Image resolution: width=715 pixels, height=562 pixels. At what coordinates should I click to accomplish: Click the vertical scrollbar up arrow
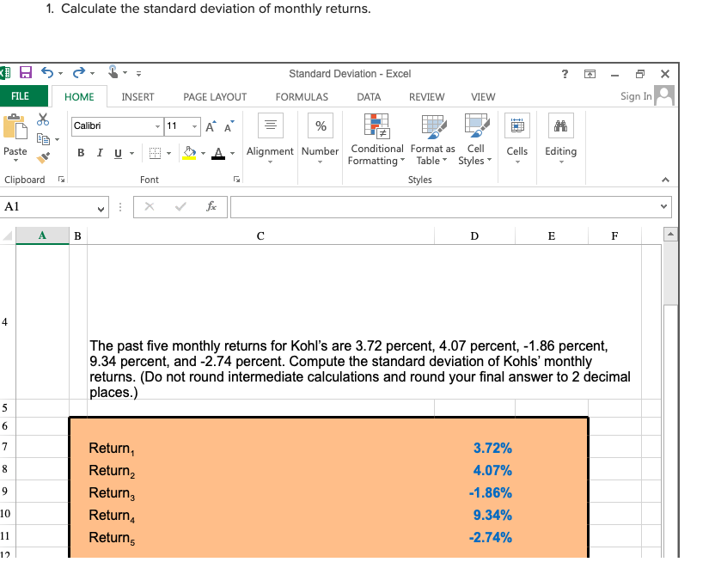(670, 235)
